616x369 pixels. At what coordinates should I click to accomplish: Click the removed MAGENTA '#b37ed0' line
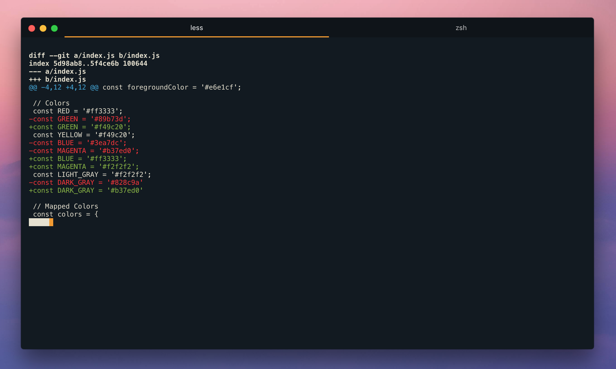84,151
